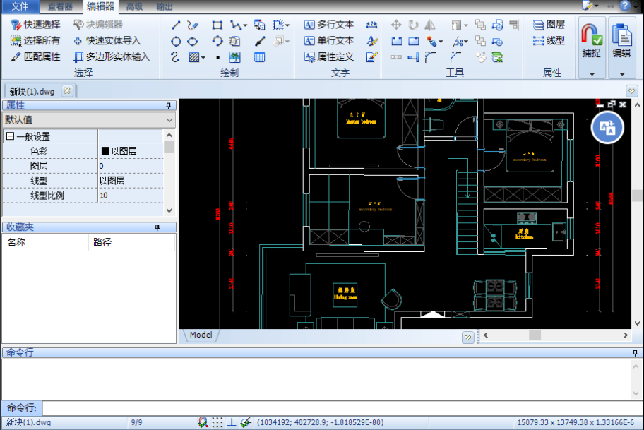This screenshot has width=644, height=430.
Task: Toggle the grid dots in status bar
Action: pos(217,422)
